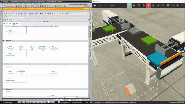The image size is (185, 104).
Task: Collapse Network 6
Action: (3, 89)
